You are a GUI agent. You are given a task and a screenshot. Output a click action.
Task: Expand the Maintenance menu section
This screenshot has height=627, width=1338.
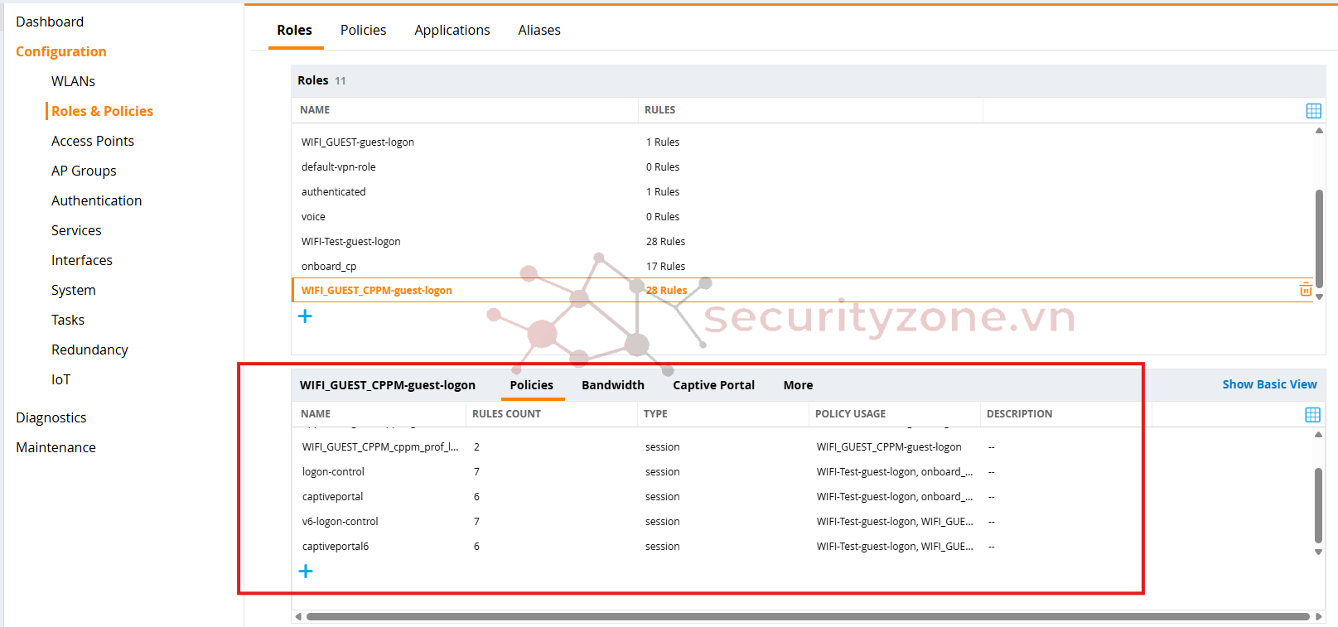pyautogui.click(x=56, y=447)
